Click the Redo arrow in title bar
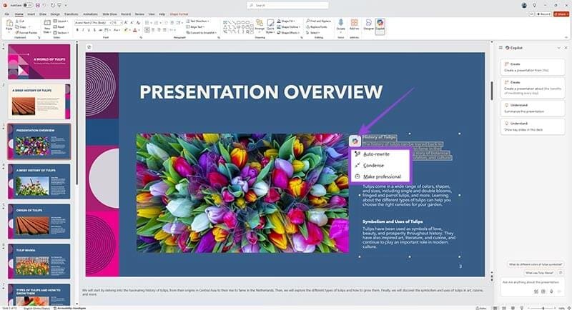This screenshot has height=310, width=572. coord(53,6)
